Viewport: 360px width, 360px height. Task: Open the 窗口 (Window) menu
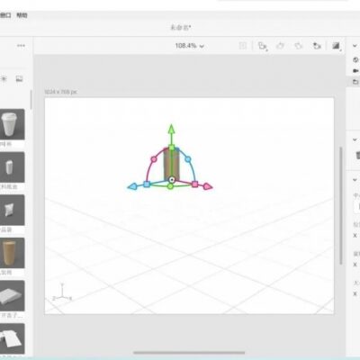click(5, 15)
